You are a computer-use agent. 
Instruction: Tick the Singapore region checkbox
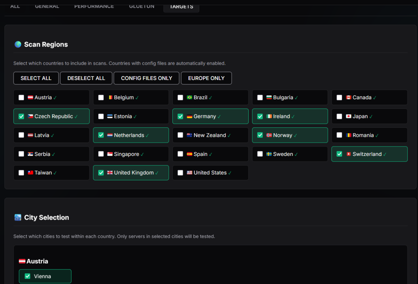[x=101, y=154]
